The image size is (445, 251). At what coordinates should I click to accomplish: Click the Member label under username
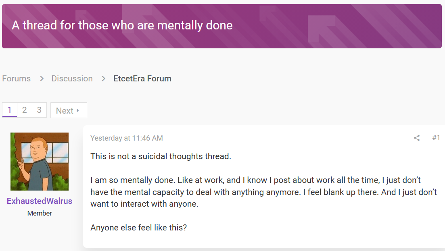pyautogui.click(x=40, y=213)
